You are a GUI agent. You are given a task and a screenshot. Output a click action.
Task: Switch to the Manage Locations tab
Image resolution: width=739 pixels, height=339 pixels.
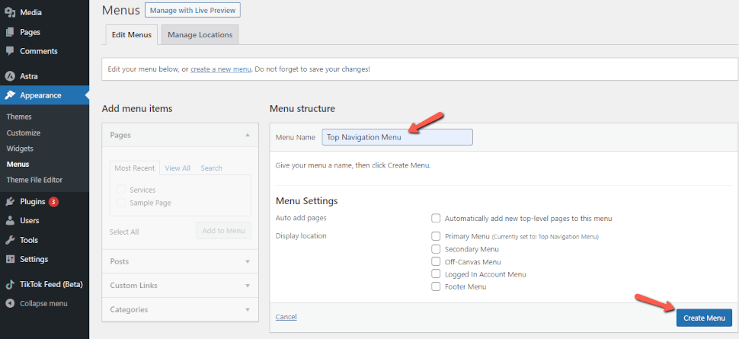click(x=200, y=35)
